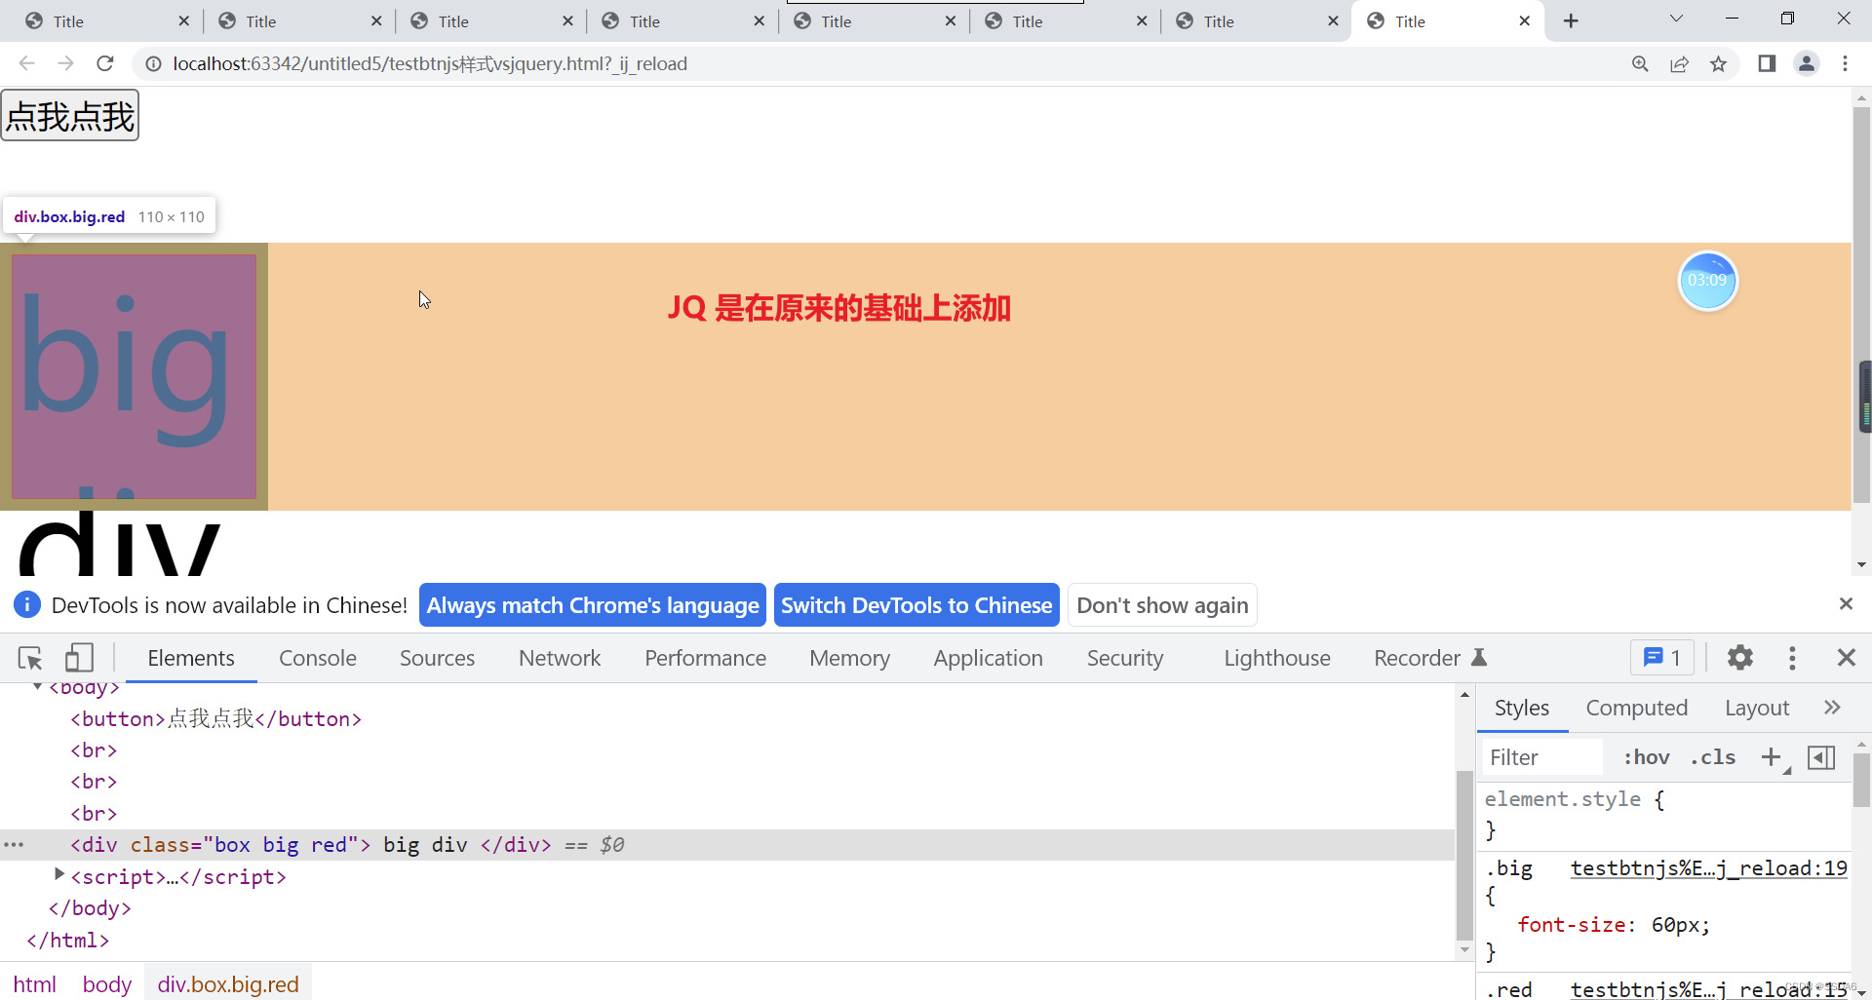The image size is (1872, 1000).
Task: Select div.box.big.red breadcrumb
Action: pyautogui.click(x=228, y=983)
